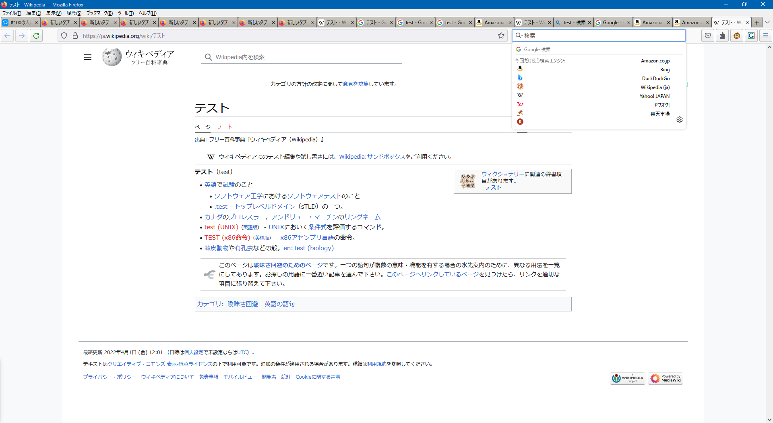Open the Firefox hamburger application menu

pyautogui.click(x=765, y=35)
